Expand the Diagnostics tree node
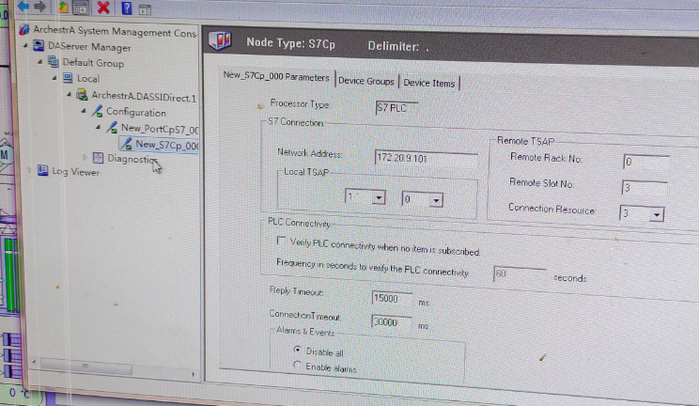This screenshot has width=699, height=406. (85, 158)
